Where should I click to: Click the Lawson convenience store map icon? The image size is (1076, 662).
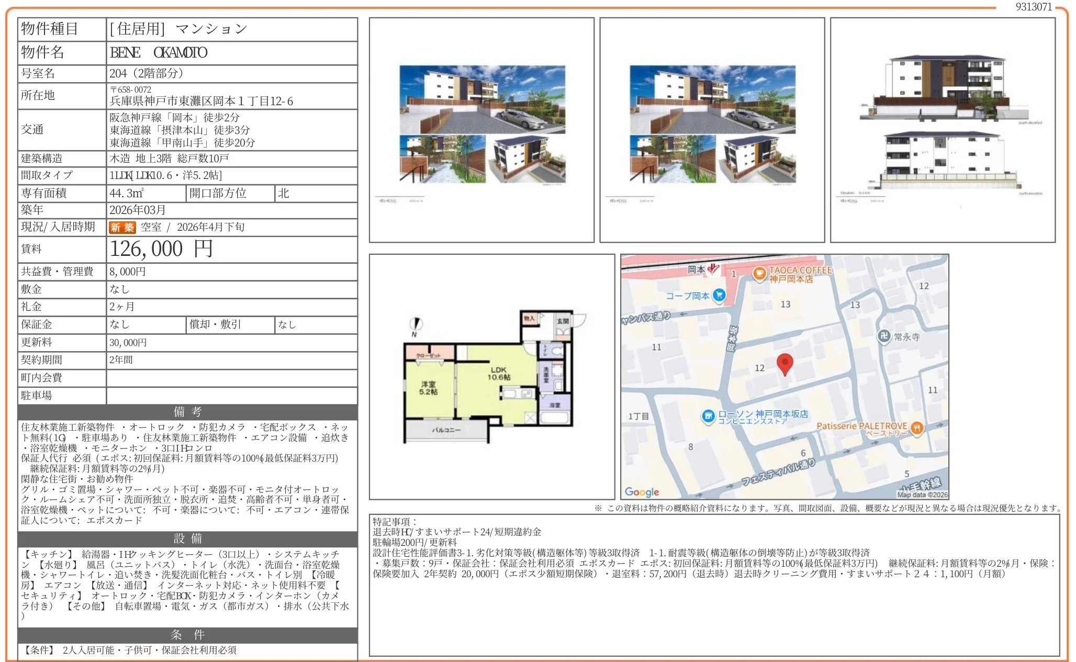tap(708, 417)
